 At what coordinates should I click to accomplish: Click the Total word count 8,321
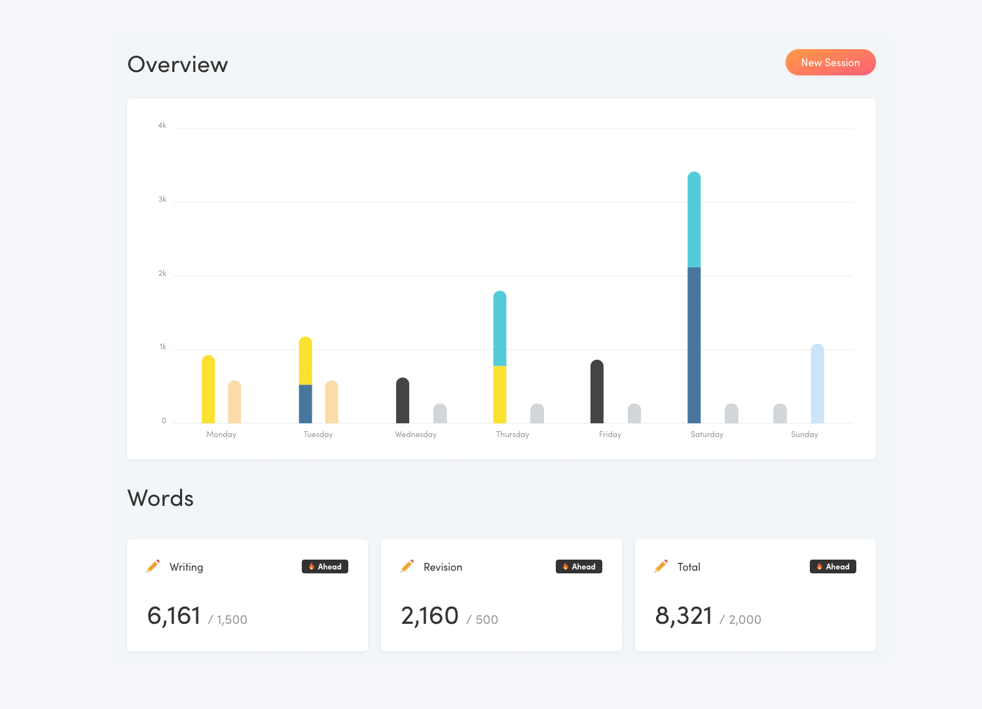tap(683, 616)
